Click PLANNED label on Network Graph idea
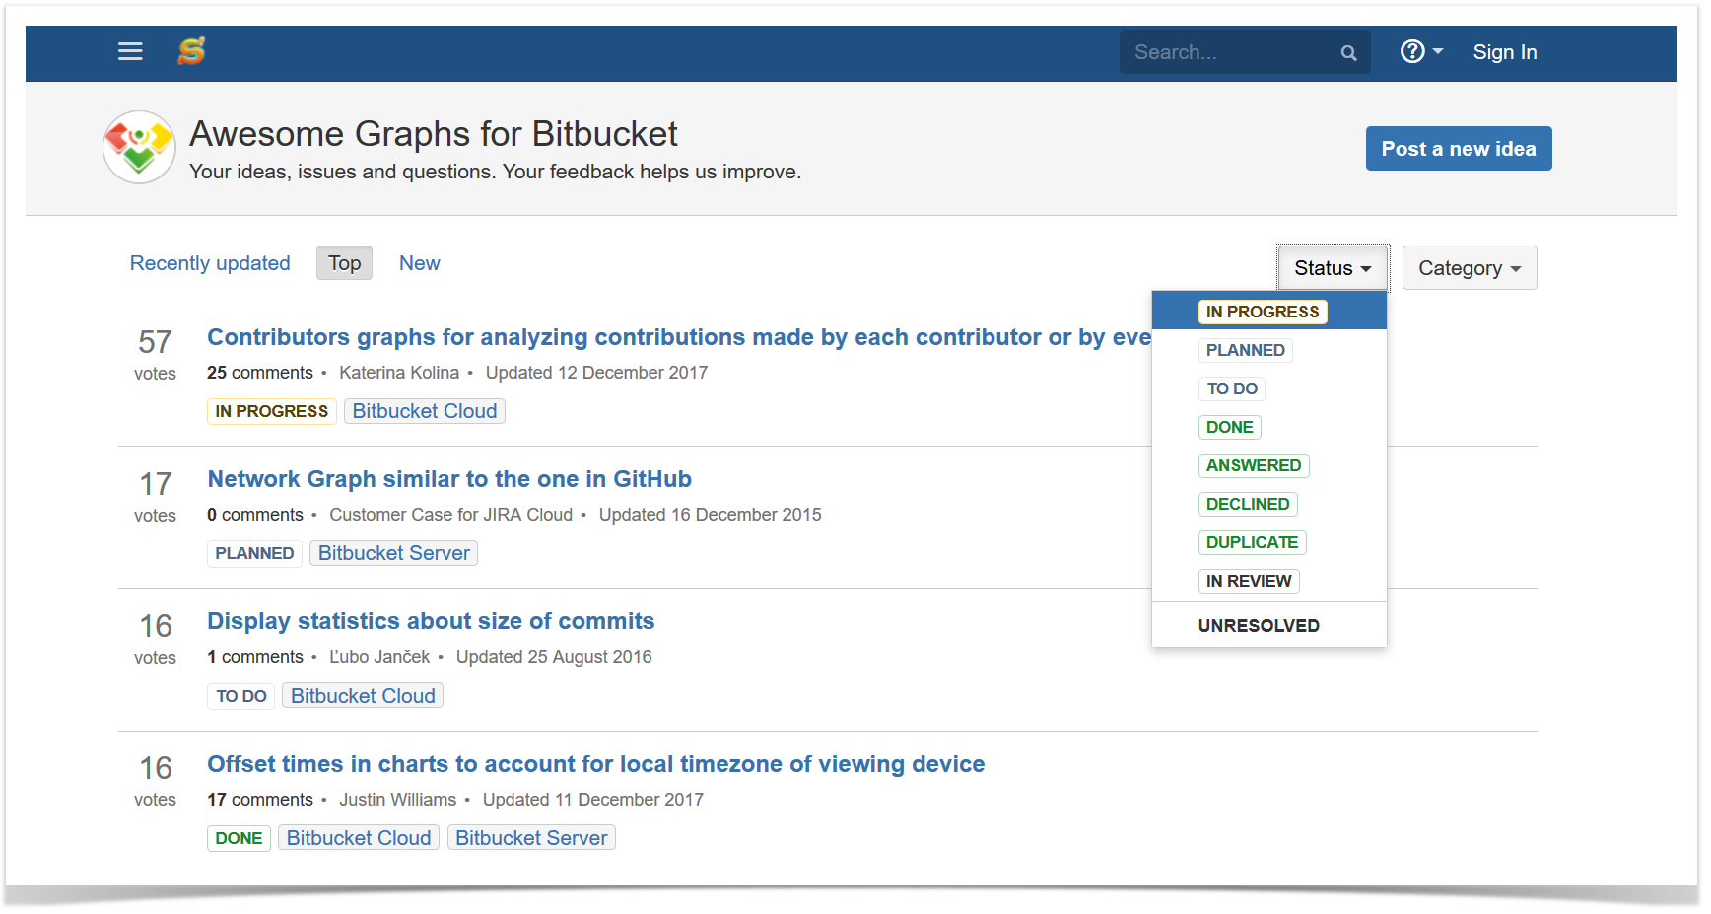 click(254, 553)
